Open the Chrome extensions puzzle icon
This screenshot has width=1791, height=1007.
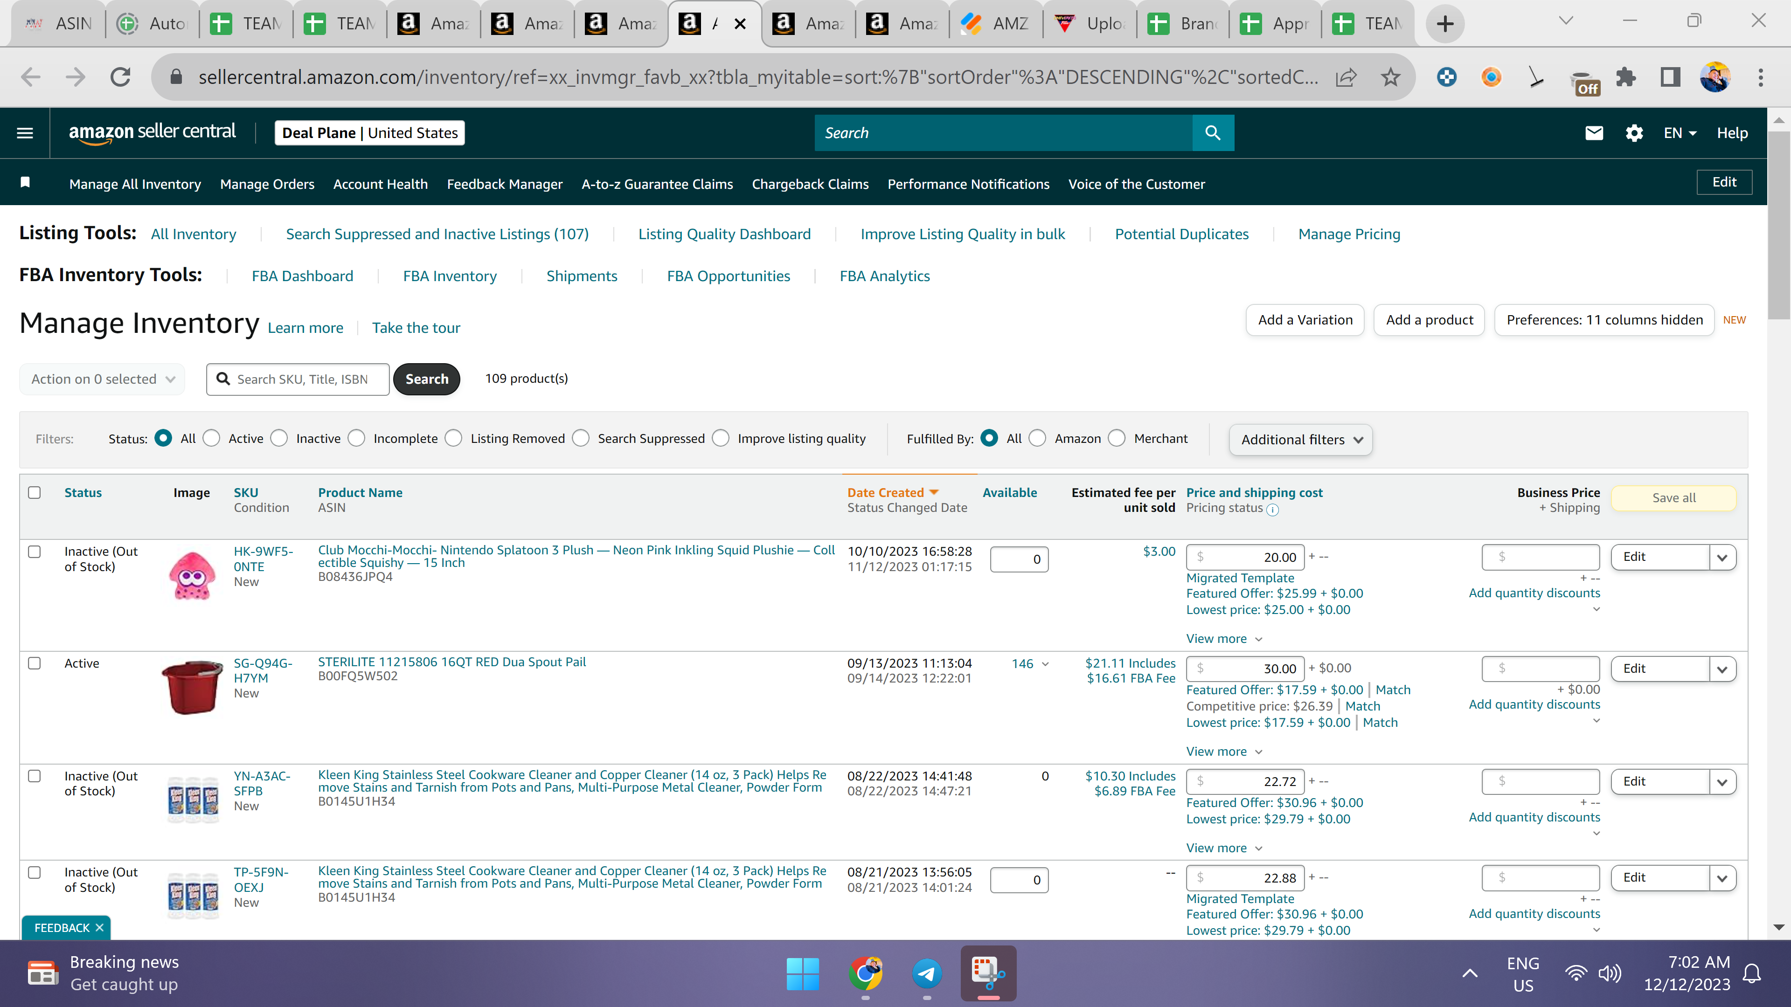1625,77
